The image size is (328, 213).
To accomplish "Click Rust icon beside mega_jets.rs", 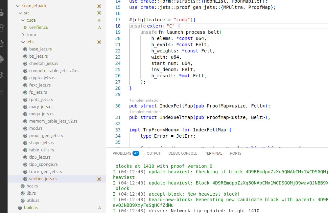I will (x=25, y=114).
